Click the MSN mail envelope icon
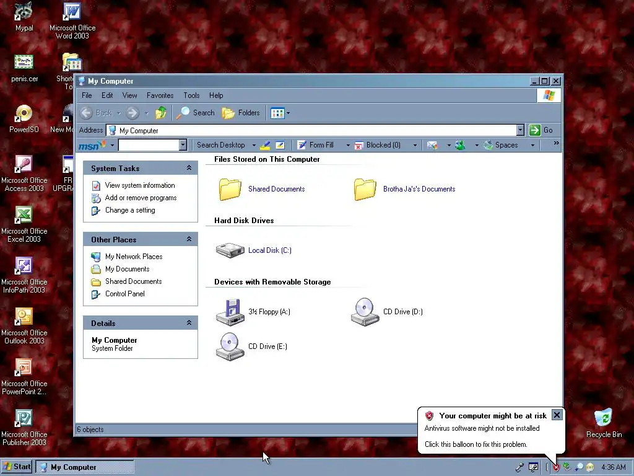634x476 pixels. tap(432, 145)
